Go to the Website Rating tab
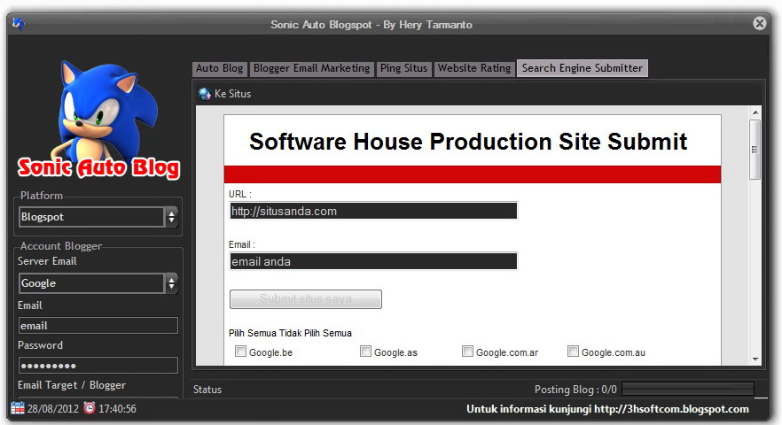782x425 pixels. pos(474,68)
